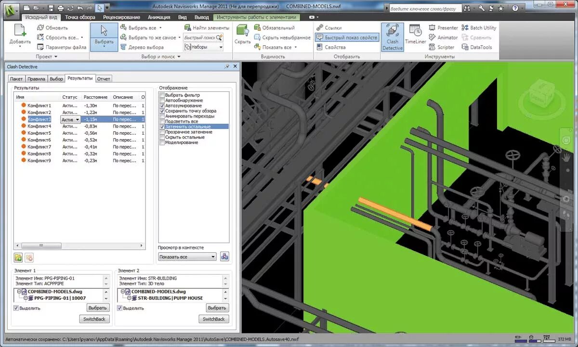Screen dimensions: 578x347
Task: Toggle Затенить остальные checkbox
Action: (162, 127)
